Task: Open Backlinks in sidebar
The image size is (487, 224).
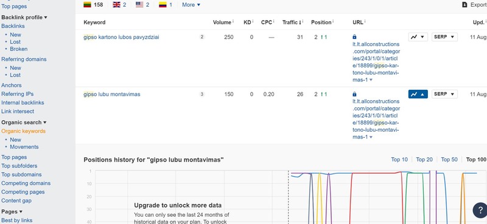Action: pyautogui.click(x=13, y=26)
